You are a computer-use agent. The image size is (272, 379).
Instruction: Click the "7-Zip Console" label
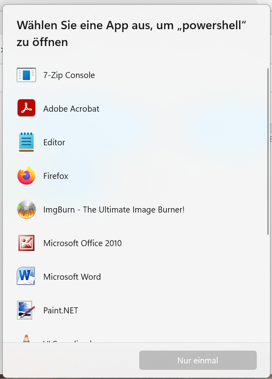69,75
